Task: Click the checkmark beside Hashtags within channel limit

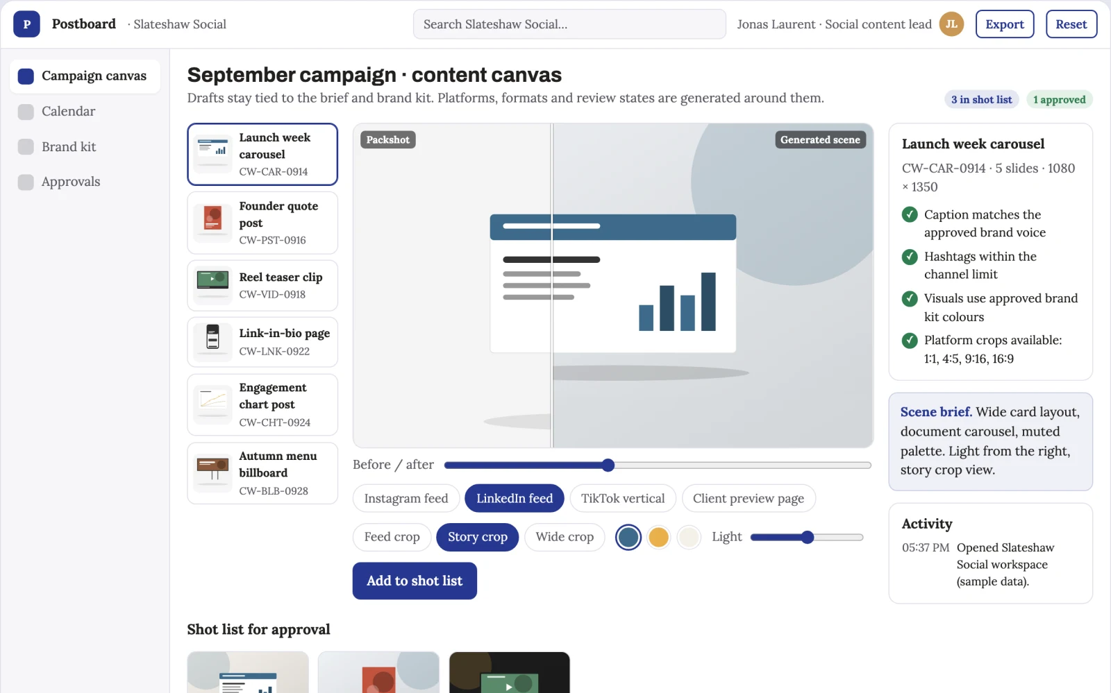Action: [x=910, y=257]
